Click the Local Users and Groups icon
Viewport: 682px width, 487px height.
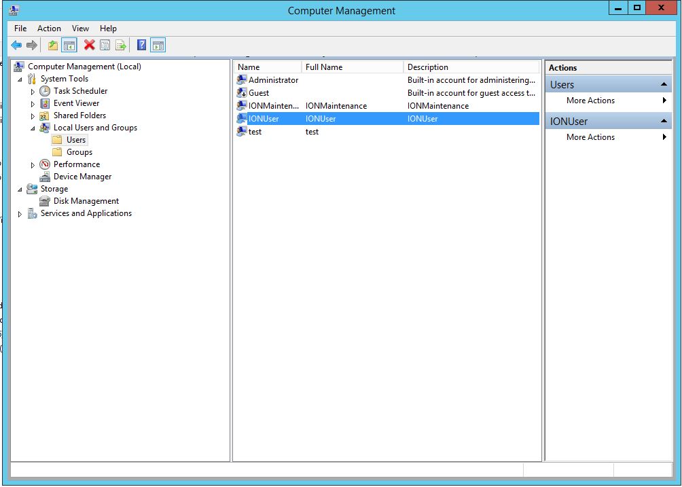pyautogui.click(x=44, y=128)
